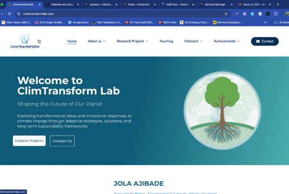289x194 pixels.
Task: Expand the Outreach dropdown menu
Action: tap(193, 41)
